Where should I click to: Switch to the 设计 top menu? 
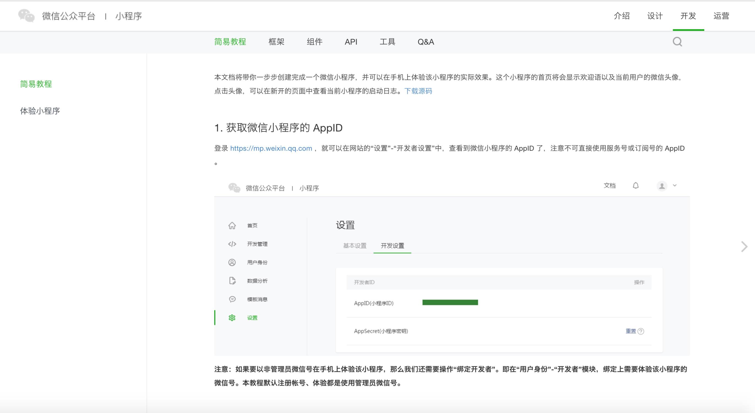655,16
